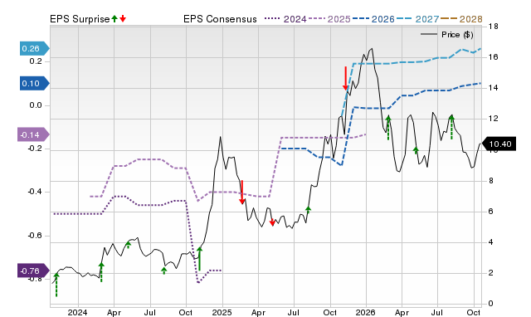Click the EPS Surprise label
The image size is (531, 317).
[x=80, y=19]
